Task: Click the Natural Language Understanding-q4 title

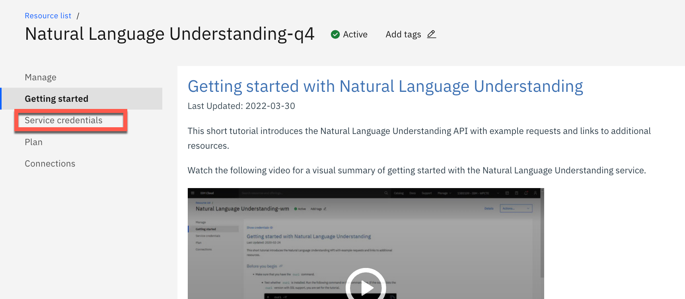Action: pyautogui.click(x=169, y=34)
